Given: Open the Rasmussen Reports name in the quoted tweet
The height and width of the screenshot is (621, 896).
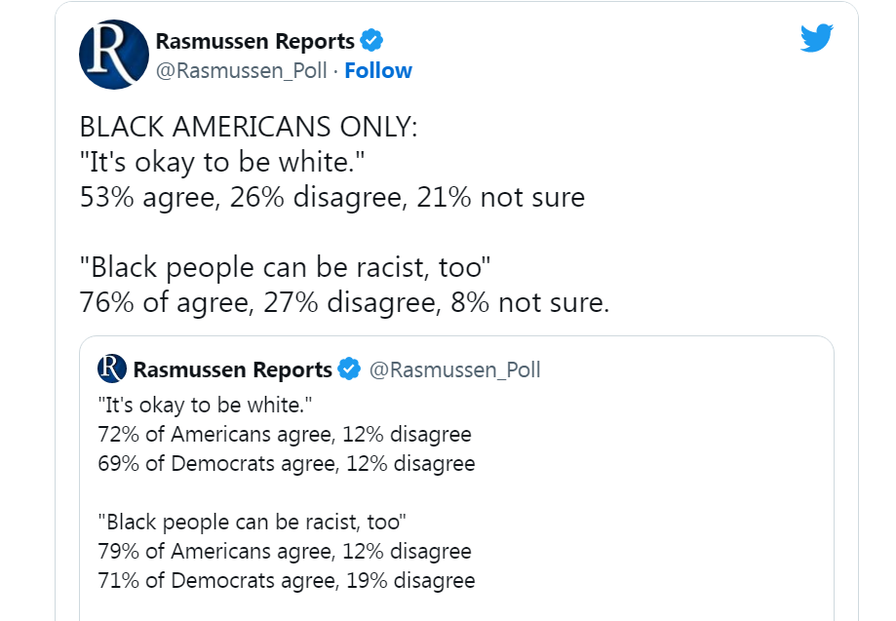Looking at the screenshot, I should pos(233,369).
